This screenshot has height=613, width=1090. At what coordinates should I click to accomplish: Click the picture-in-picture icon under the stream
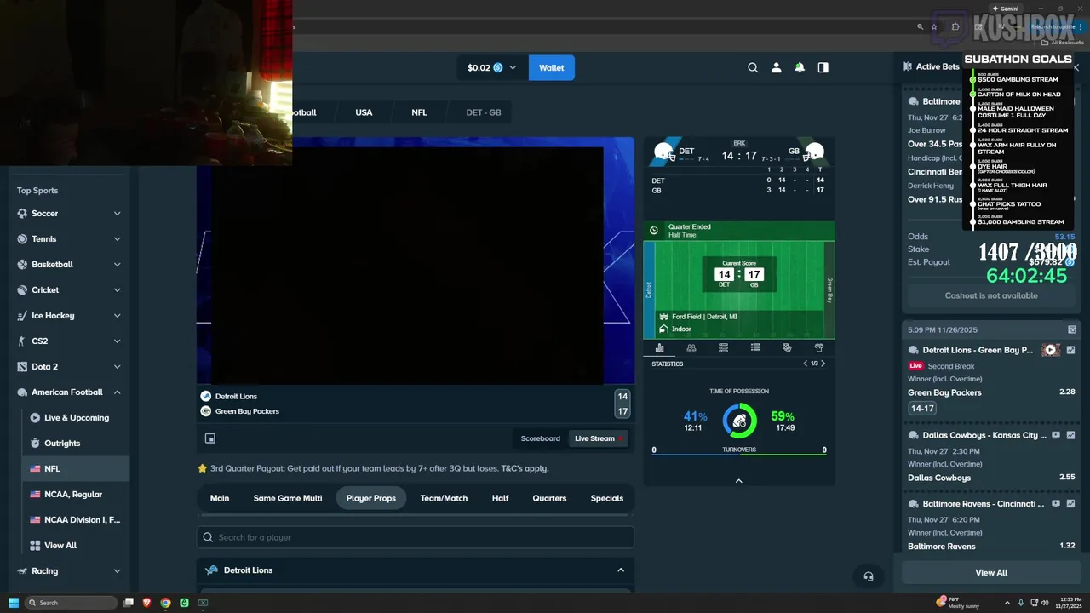[x=210, y=438]
